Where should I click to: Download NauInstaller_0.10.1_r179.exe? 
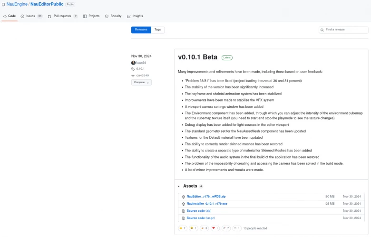(207, 203)
